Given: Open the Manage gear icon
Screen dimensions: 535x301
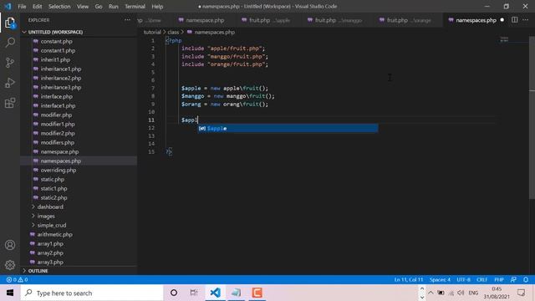Looking at the screenshot, I should pyautogui.click(x=10, y=265).
